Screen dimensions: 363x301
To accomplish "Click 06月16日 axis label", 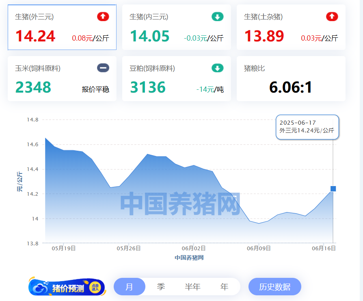I will tap(324, 249).
